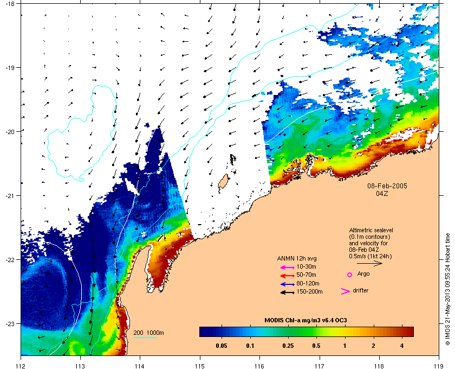The image size is (455, 369).
Task: Click the 'MODIS Chl-a mg/m3 v6.4 OC3' title
Action: coord(305,320)
